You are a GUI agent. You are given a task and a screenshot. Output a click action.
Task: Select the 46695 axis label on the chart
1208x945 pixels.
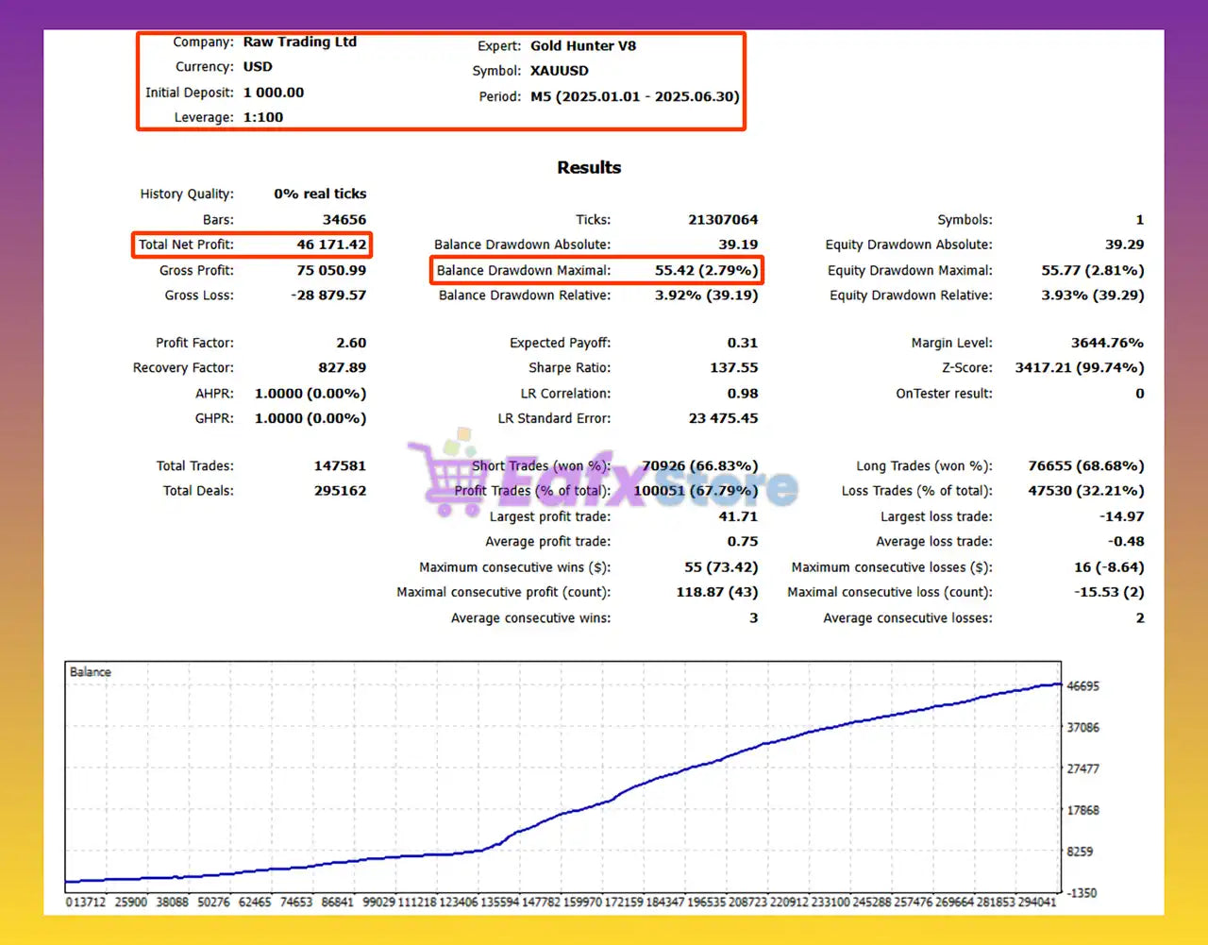pyautogui.click(x=1083, y=686)
